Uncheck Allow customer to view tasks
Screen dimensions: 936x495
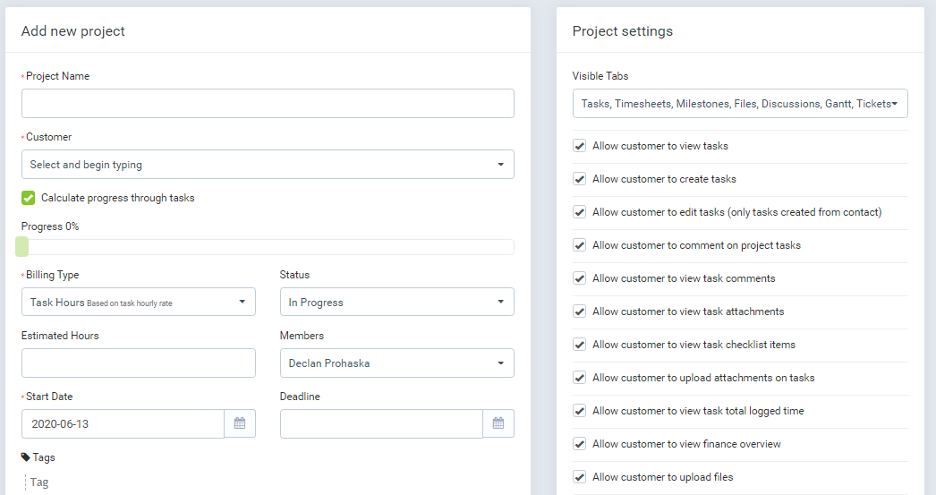(579, 146)
